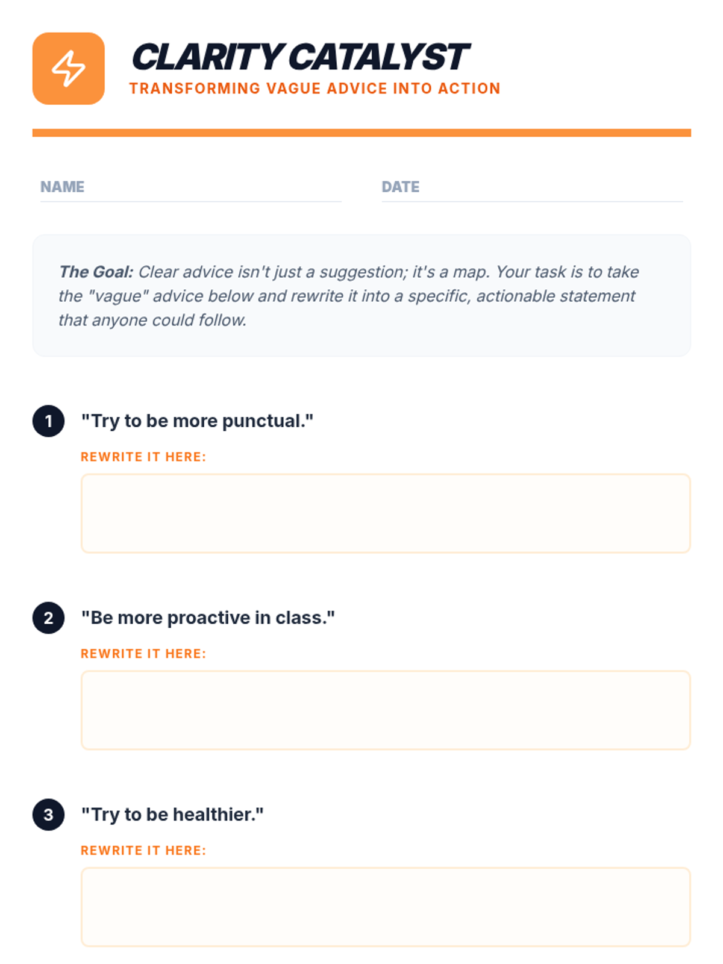The width and height of the screenshot is (723, 964).
Task: Click the orange divider bar below header
Action: (x=361, y=133)
